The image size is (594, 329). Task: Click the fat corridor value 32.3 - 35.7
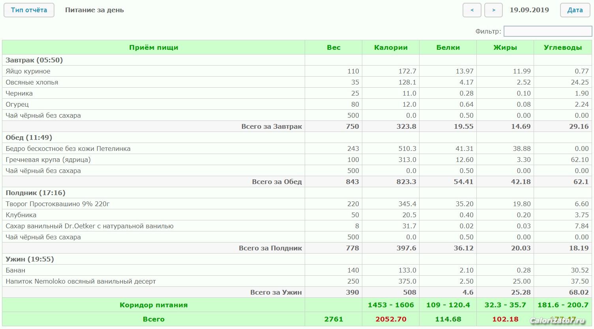pos(505,305)
